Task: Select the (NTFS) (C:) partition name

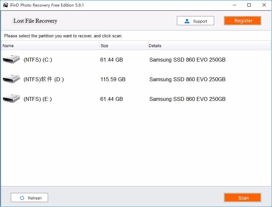Action: [38, 60]
